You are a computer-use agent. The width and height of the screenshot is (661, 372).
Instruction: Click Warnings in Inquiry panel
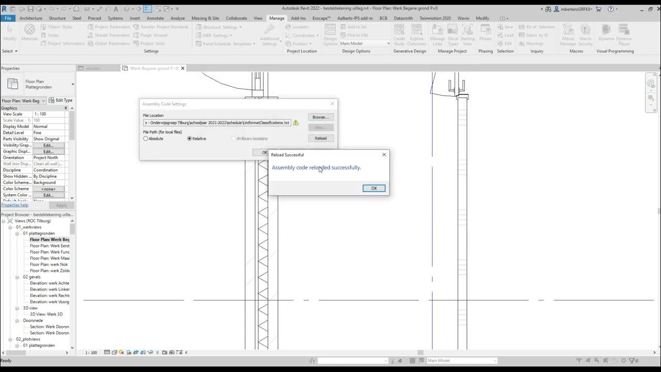click(x=530, y=43)
